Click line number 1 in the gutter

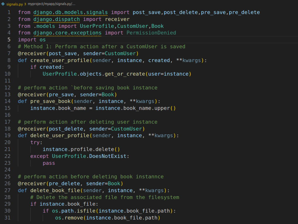pyautogui.click(x=9, y=12)
